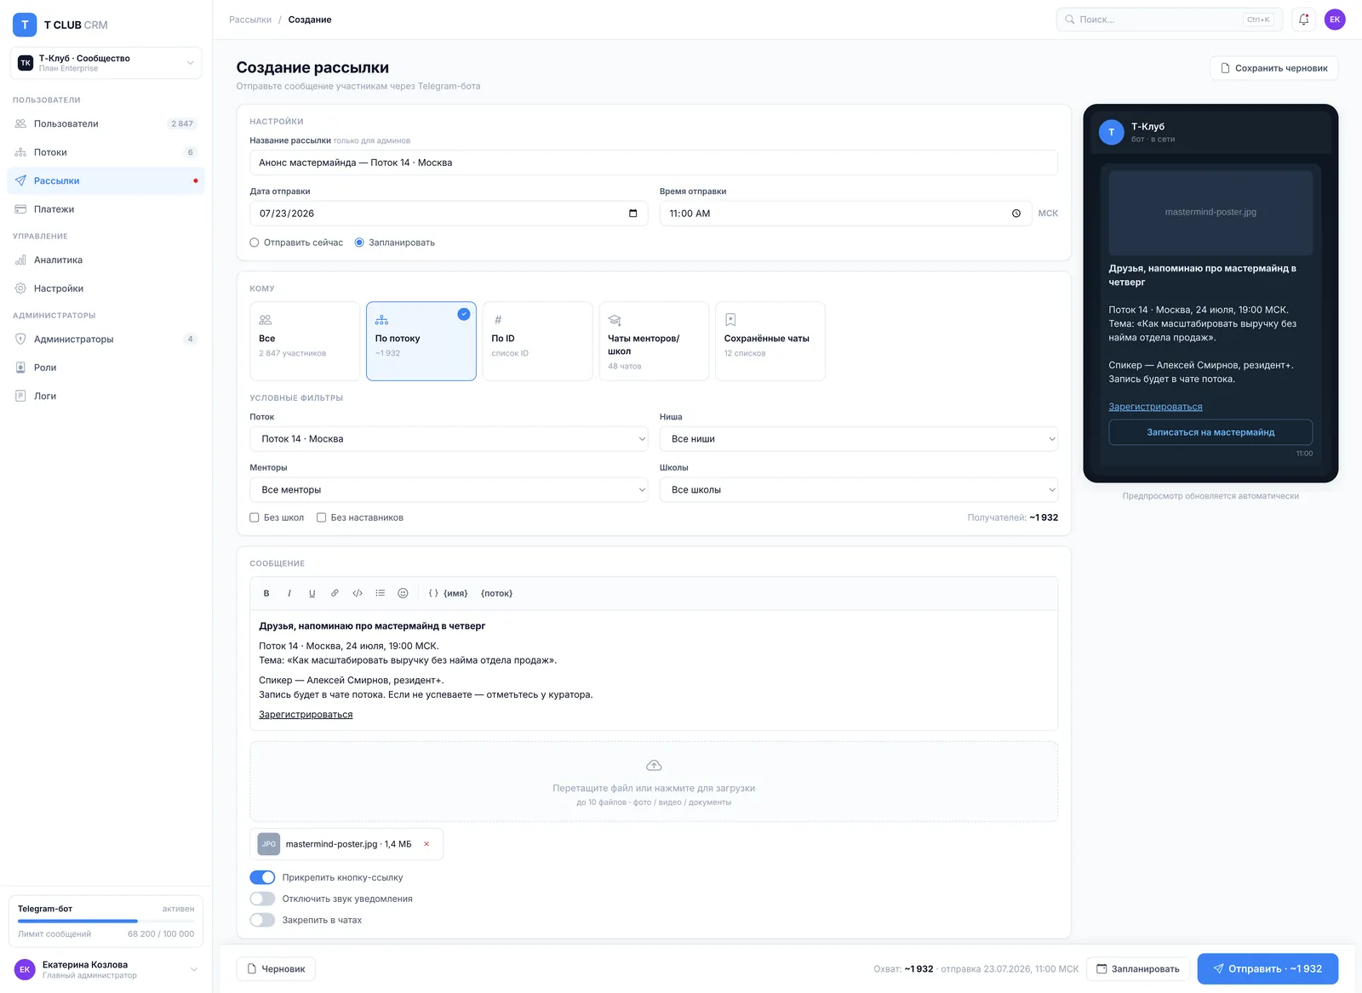
Task: Open Платежи in sidebar
Action: pyautogui.click(x=106, y=209)
